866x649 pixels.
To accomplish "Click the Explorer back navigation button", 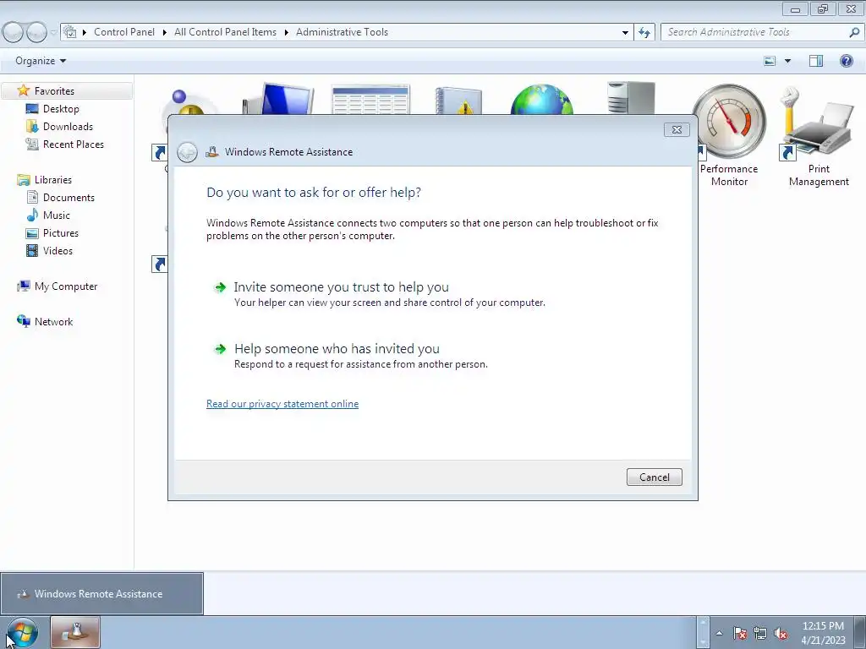I will click(14, 32).
